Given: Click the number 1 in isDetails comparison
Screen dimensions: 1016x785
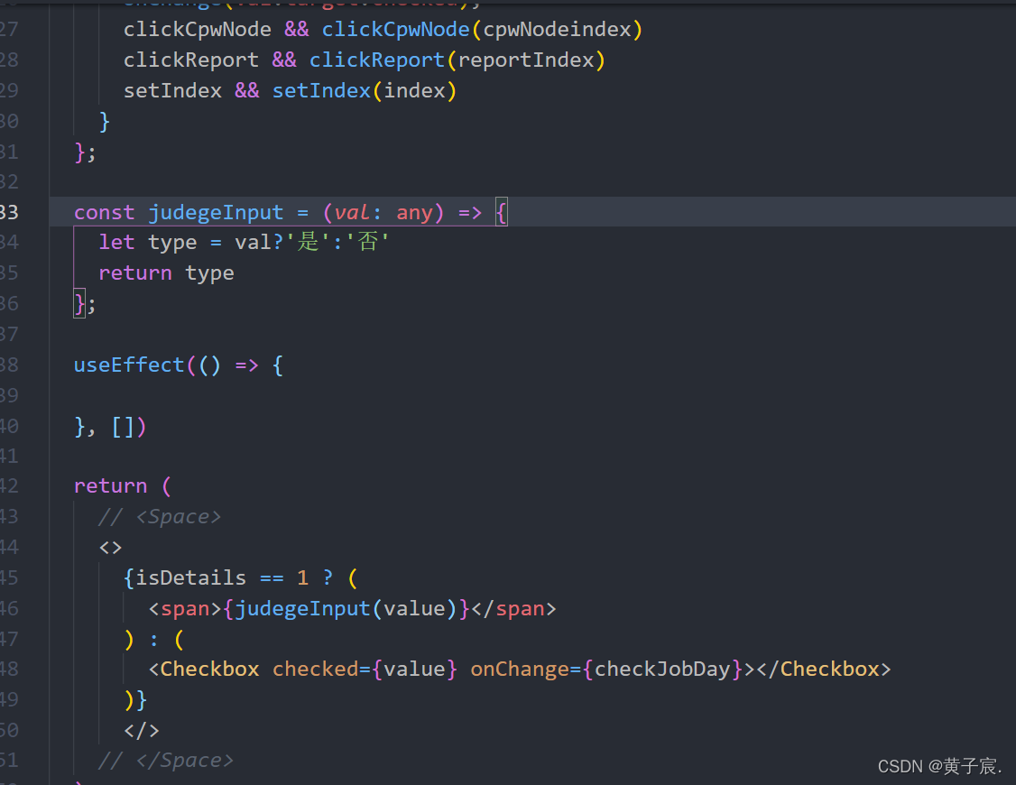Looking at the screenshot, I should (302, 577).
